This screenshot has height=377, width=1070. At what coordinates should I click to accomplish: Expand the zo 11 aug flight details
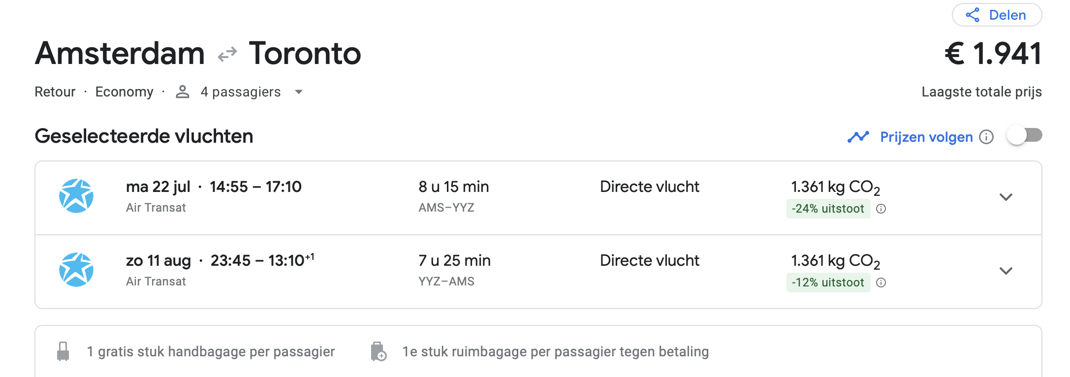click(x=1006, y=271)
